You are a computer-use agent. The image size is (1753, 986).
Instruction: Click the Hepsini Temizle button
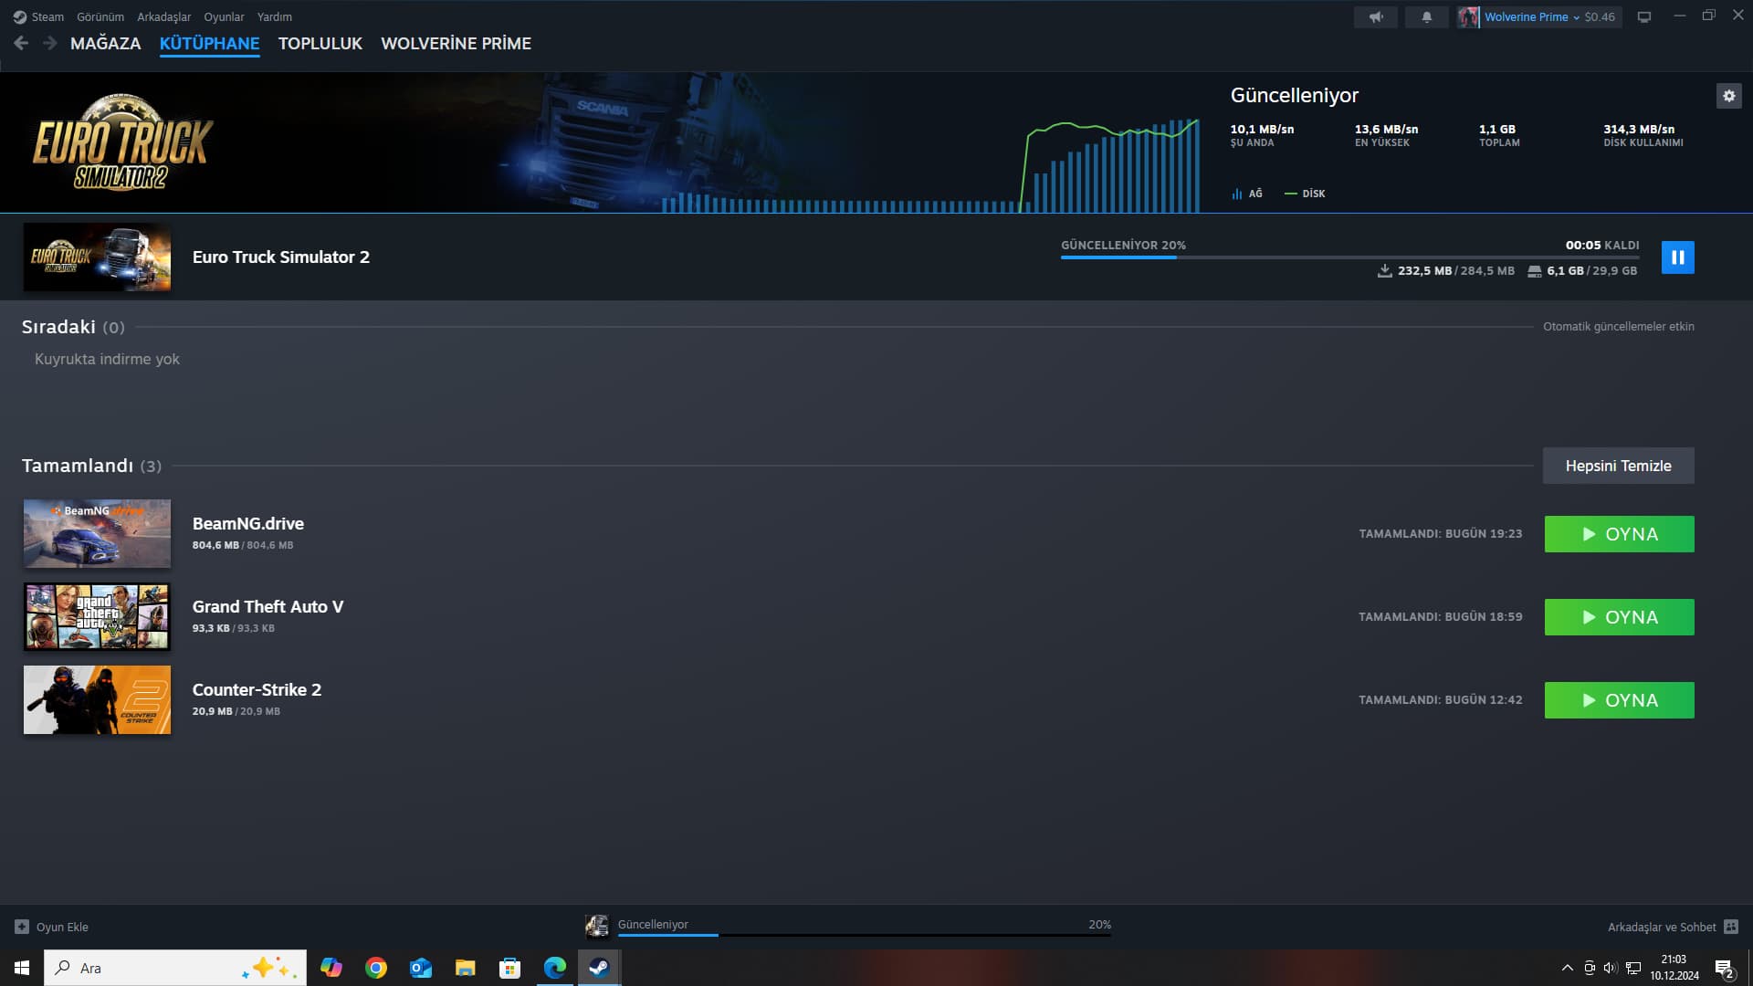pos(1618,466)
